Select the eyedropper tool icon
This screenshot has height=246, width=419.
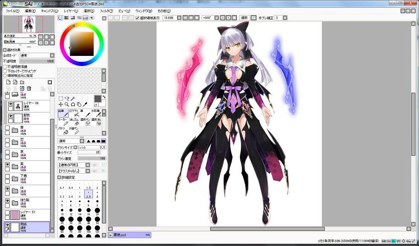point(85,104)
